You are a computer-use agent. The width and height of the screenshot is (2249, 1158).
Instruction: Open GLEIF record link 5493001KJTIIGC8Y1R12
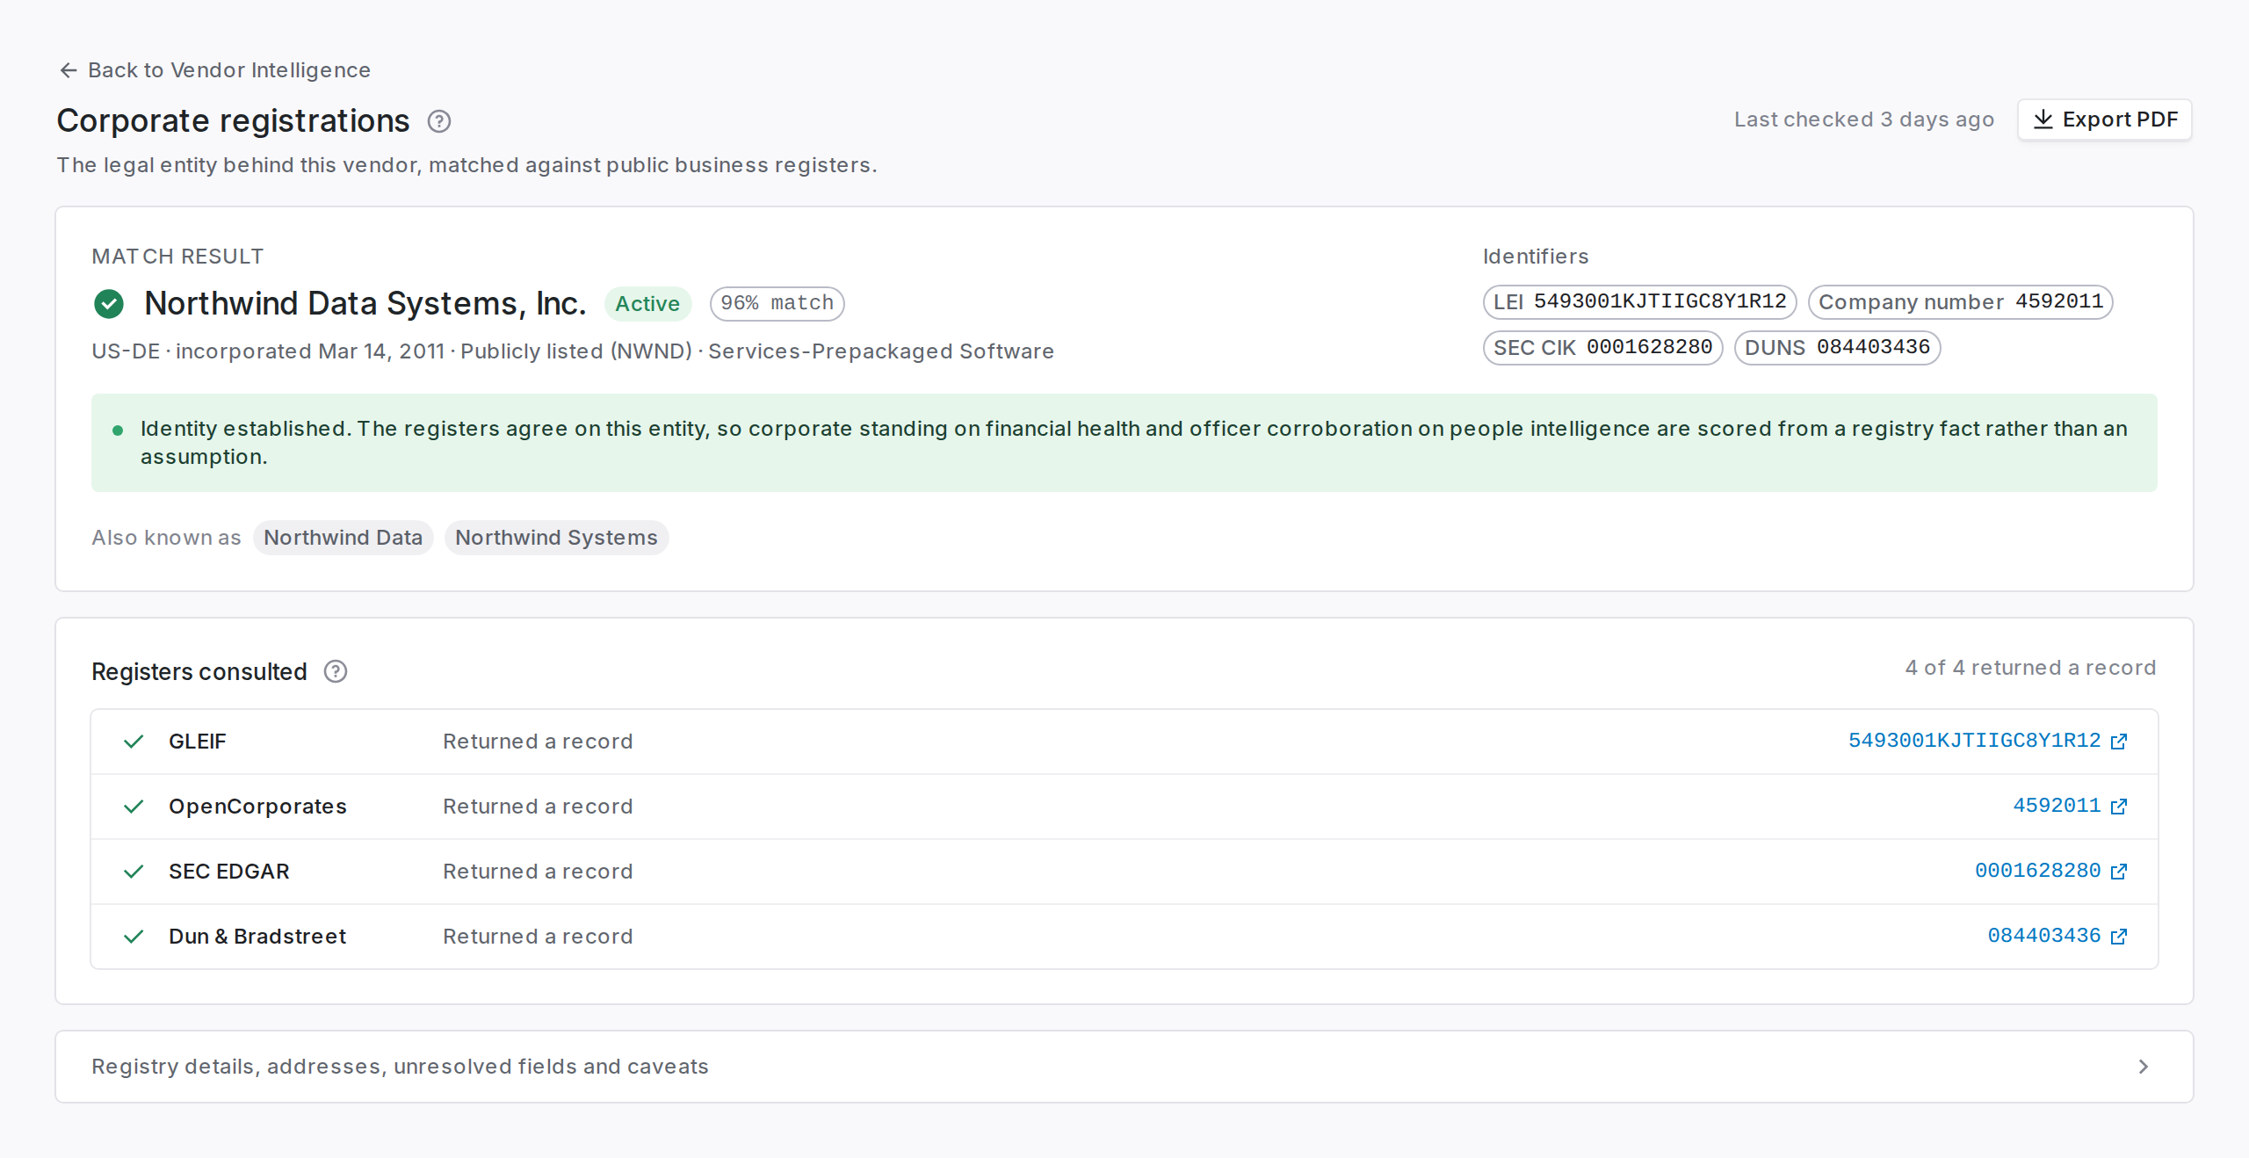point(1974,741)
